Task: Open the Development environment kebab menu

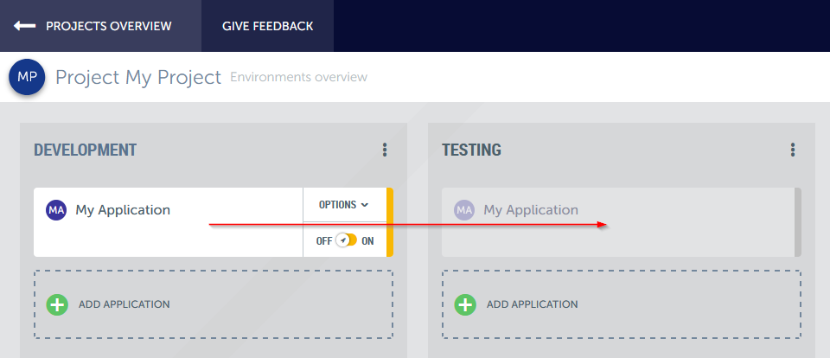Action: (x=385, y=150)
